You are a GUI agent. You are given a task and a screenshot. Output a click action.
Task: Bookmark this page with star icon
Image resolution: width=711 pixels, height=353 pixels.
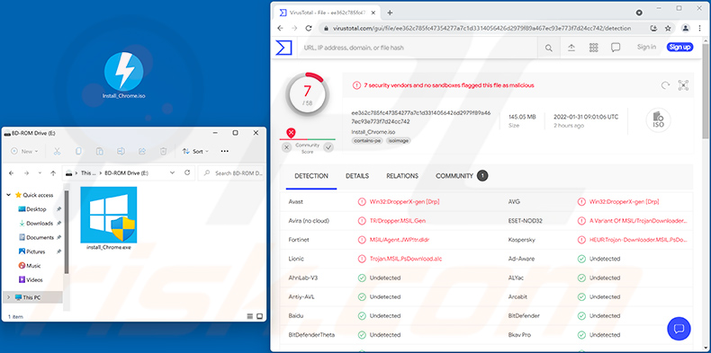(668, 28)
